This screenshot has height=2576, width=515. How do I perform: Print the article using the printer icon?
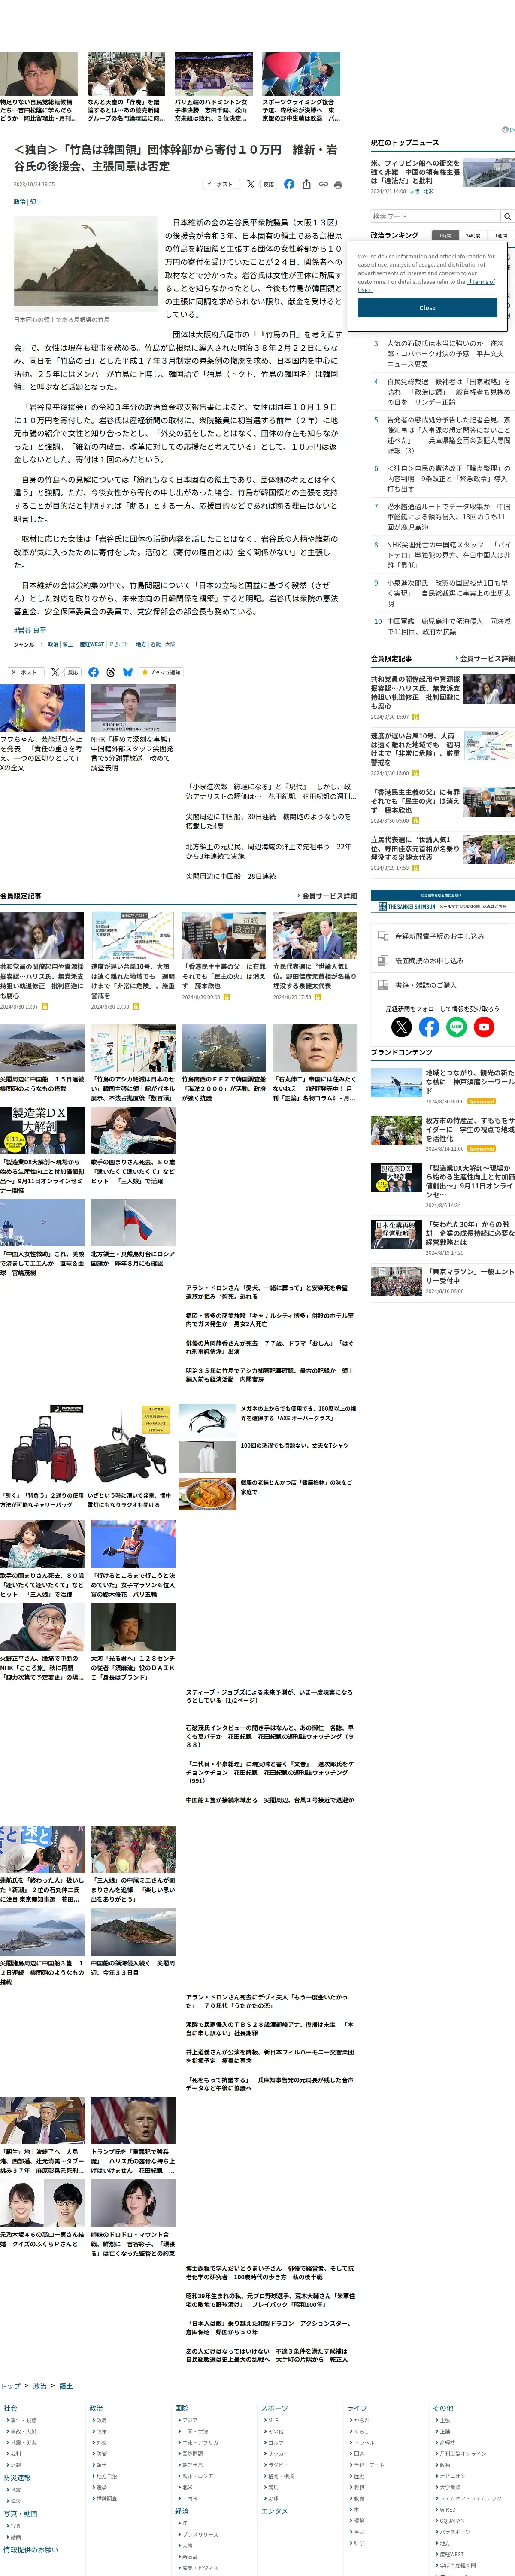[338, 184]
